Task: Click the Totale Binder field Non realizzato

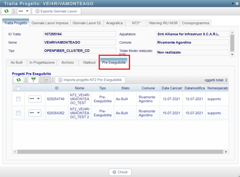Action: [193, 52]
